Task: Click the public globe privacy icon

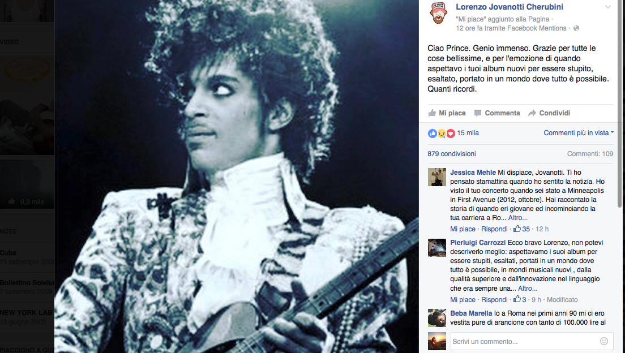Action: pyautogui.click(x=576, y=28)
